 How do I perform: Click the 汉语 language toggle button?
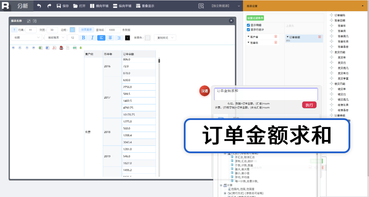[205, 91]
